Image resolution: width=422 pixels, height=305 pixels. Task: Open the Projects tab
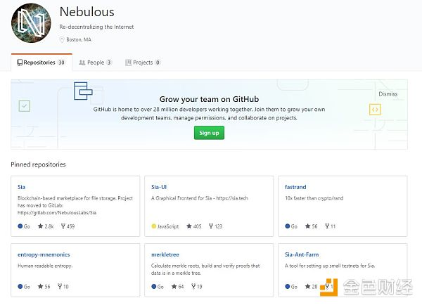(143, 63)
